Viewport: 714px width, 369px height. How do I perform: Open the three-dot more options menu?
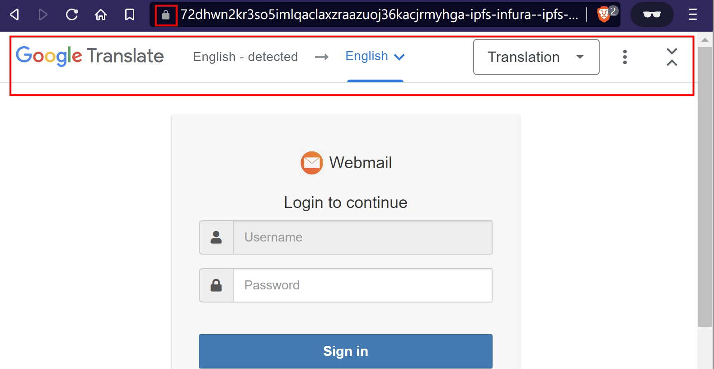point(625,57)
